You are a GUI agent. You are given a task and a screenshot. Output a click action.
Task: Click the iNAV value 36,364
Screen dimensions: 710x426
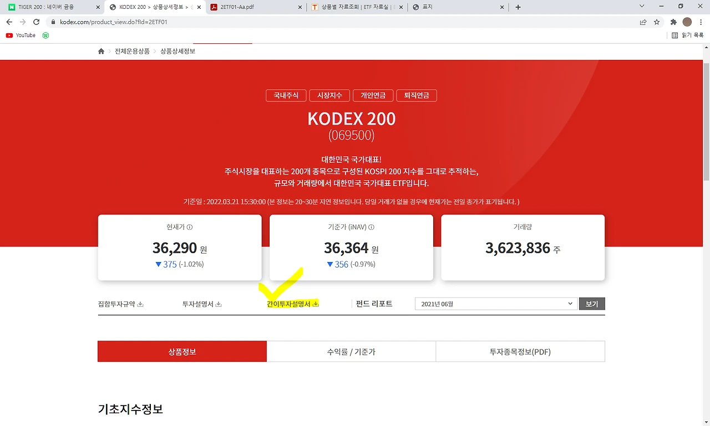pos(346,247)
